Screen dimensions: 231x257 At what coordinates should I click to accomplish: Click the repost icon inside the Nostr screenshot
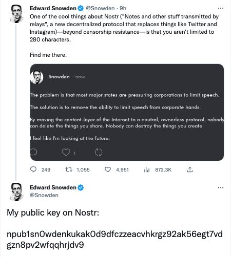point(99,152)
